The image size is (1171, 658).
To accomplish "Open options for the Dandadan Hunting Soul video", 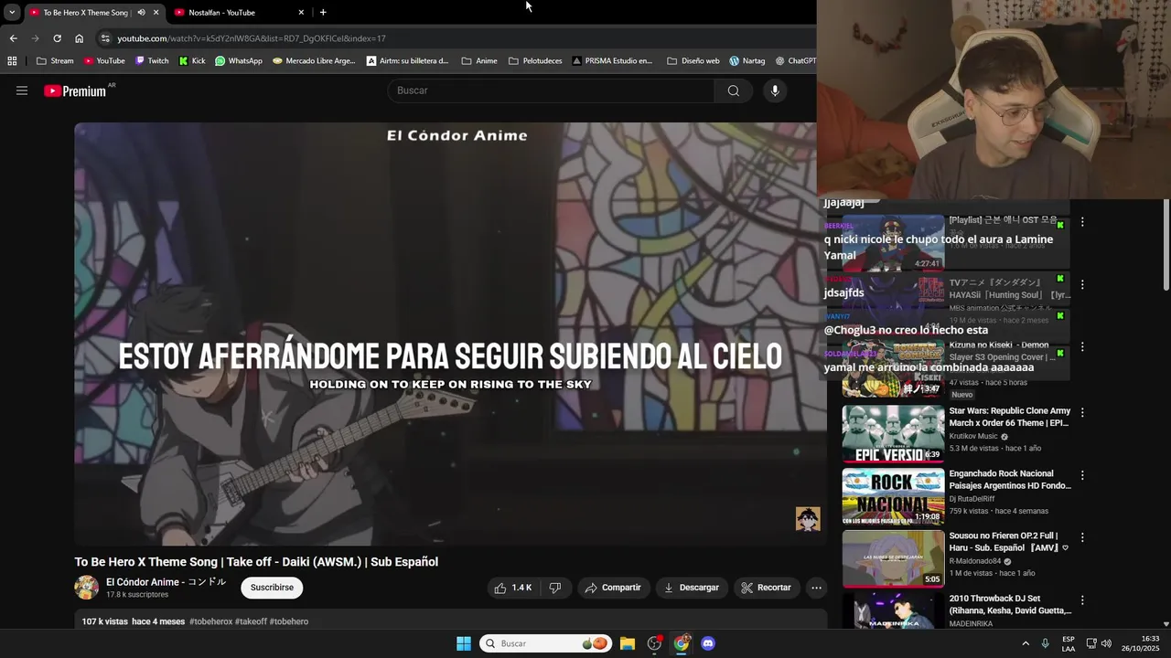I will (x=1082, y=284).
